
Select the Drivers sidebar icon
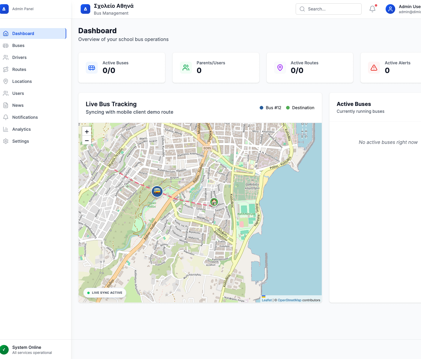[6, 57]
